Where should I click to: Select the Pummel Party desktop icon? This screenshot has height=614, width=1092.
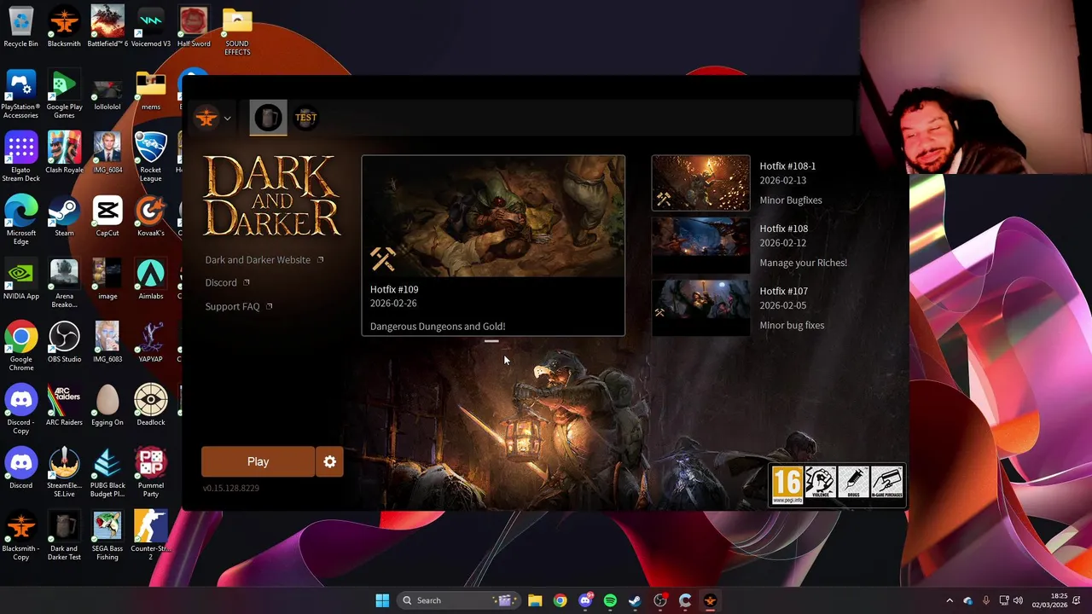coord(151,472)
